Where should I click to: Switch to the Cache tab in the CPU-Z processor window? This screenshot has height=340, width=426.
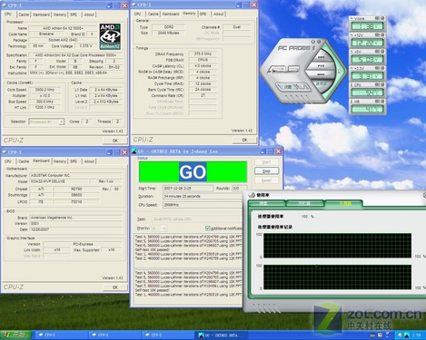[x=24, y=15]
